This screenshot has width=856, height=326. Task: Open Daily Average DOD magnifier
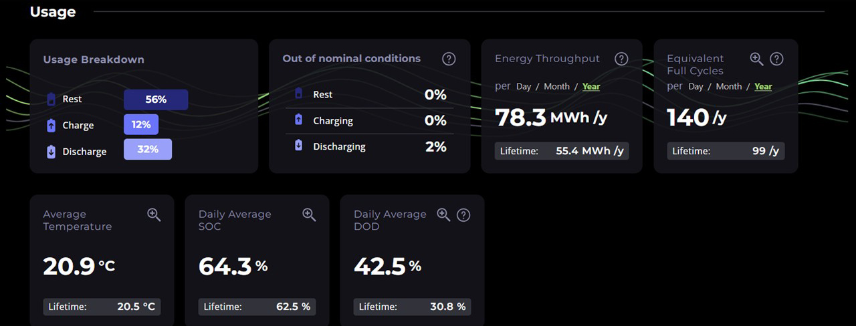point(443,214)
